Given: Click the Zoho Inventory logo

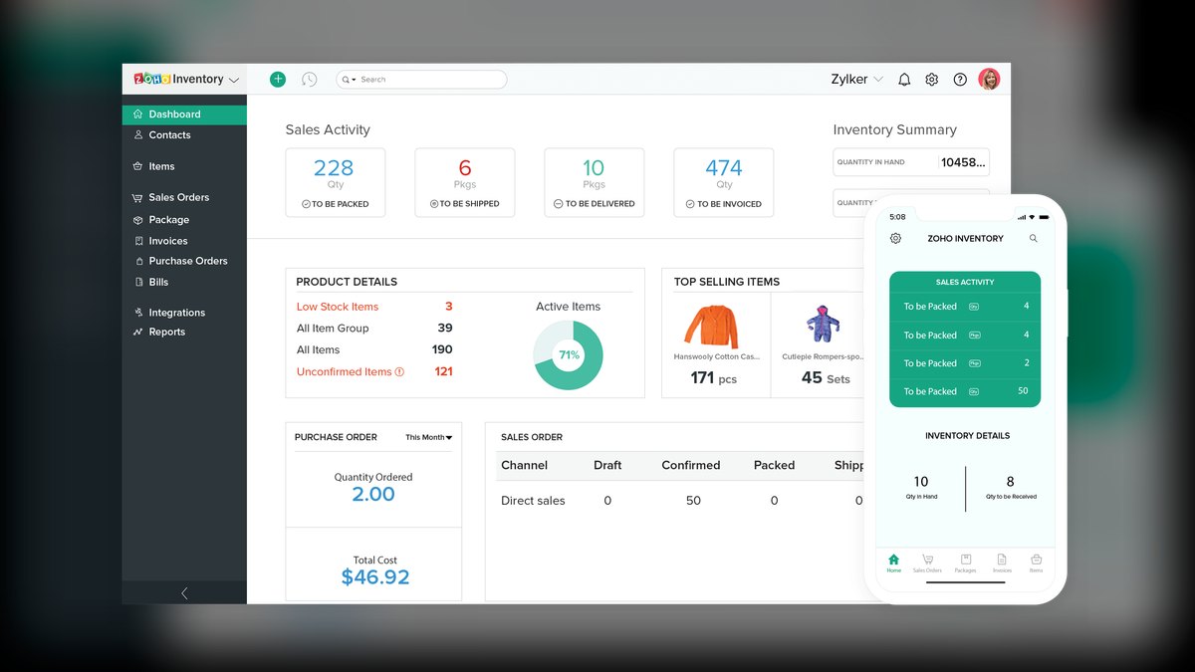Looking at the screenshot, I should [178, 79].
